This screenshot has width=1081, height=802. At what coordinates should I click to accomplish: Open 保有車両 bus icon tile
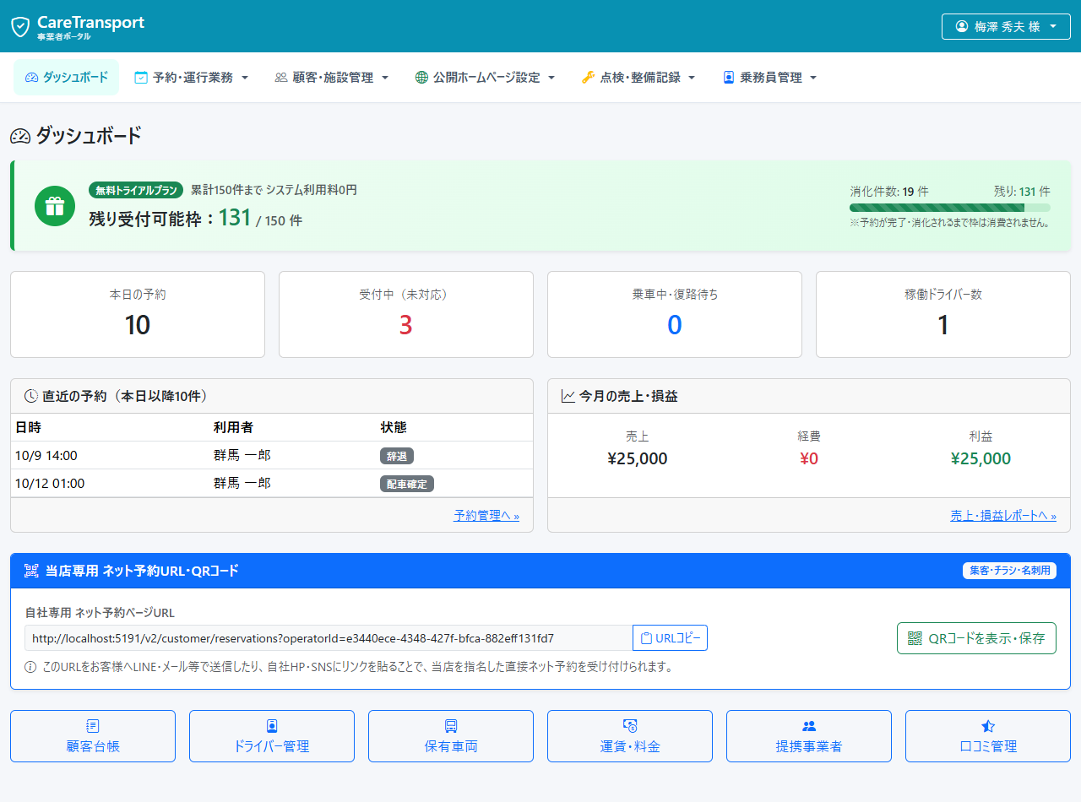[x=451, y=736]
